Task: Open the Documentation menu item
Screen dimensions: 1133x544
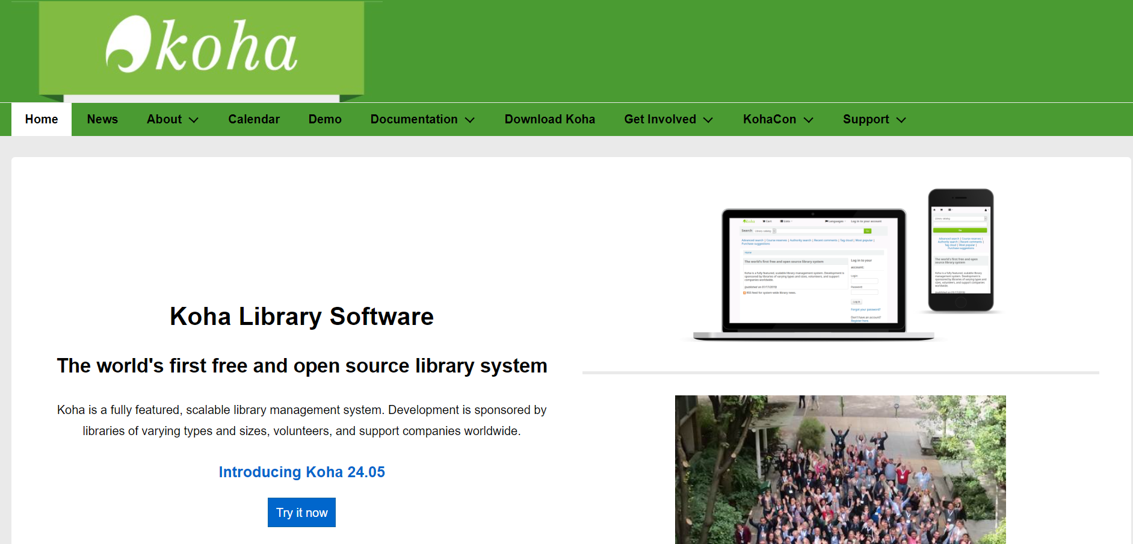Action: coord(414,119)
